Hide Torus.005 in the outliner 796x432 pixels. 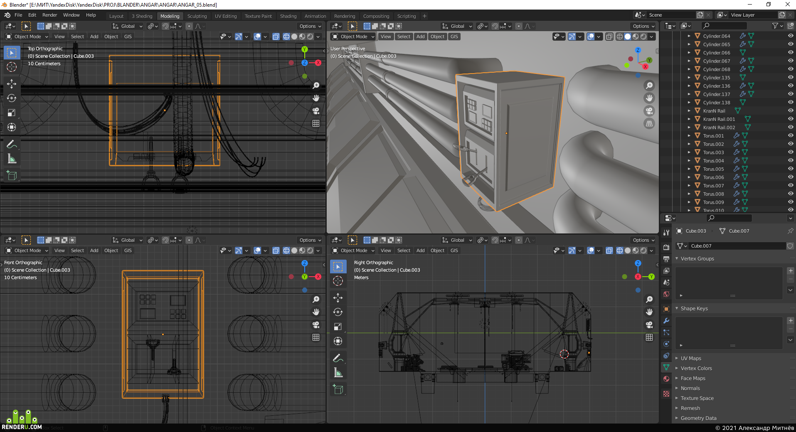(x=791, y=169)
